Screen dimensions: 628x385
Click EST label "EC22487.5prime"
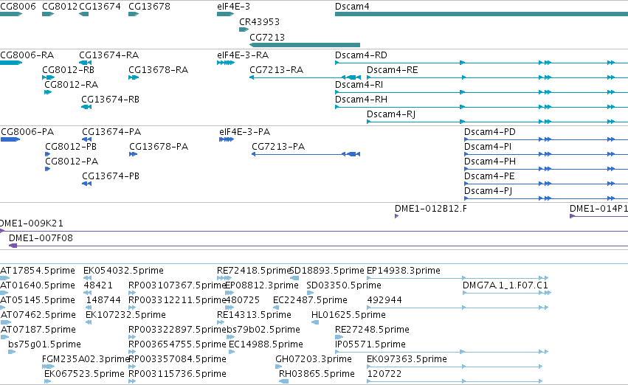[310, 301]
